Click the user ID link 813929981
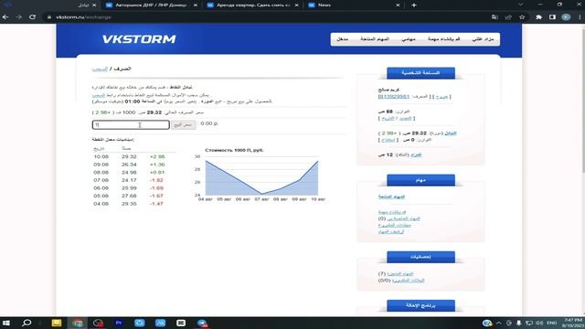The width and height of the screenshot is (585, 329). pos(394,97)
